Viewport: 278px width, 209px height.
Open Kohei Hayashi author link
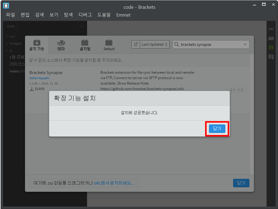point(39,78)
